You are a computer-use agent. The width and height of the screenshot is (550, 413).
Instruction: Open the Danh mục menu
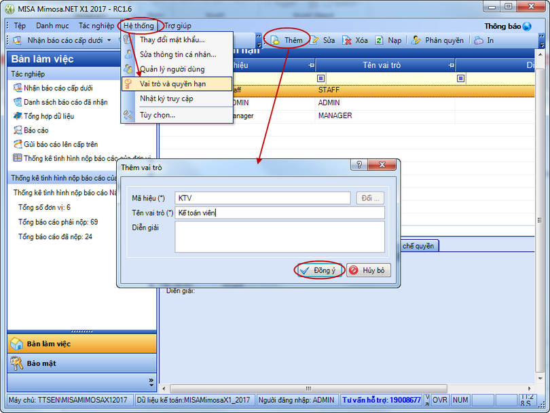(x=52, y=26)
